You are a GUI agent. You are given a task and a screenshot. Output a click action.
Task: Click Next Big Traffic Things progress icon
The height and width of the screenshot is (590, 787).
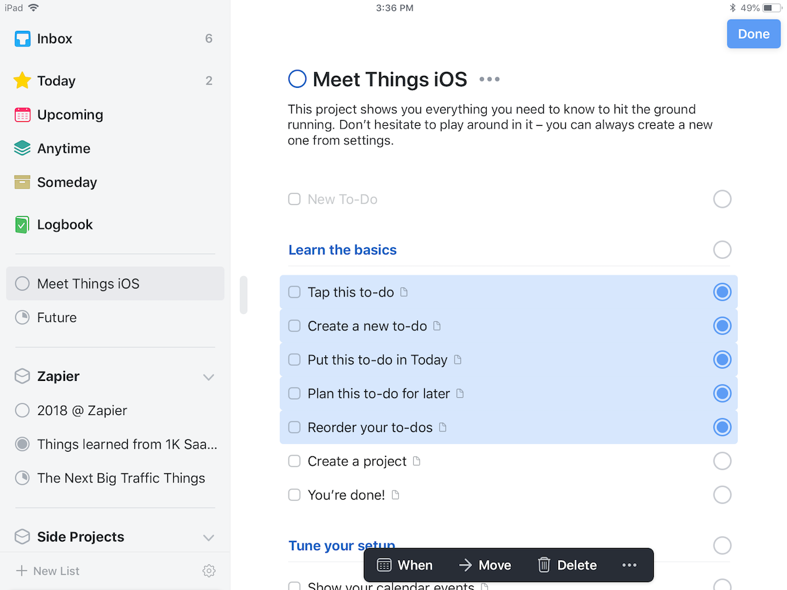(x=22, y=478)
